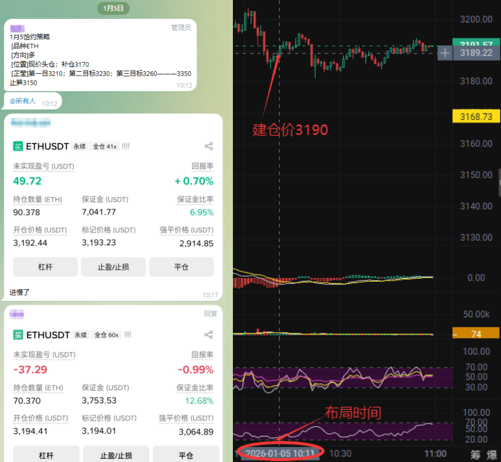Click the 10:30 time axis label

pyautogui.click(x=341, y=454)
